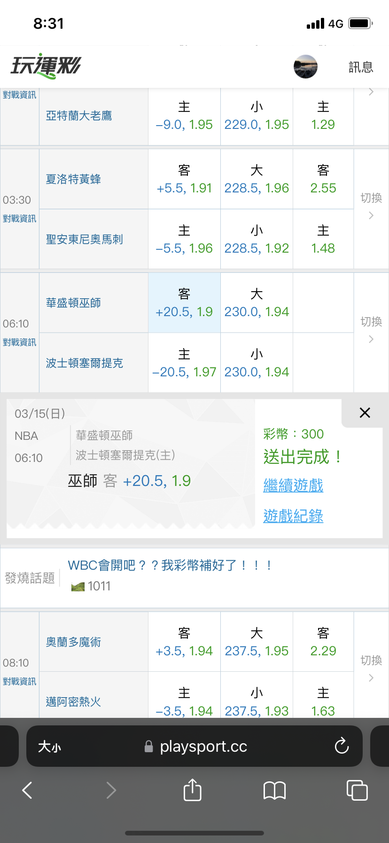This screenshot has height=843, width=389.
Task: Expand 切換 for Wizards–Celtics game
Action: 371,329
